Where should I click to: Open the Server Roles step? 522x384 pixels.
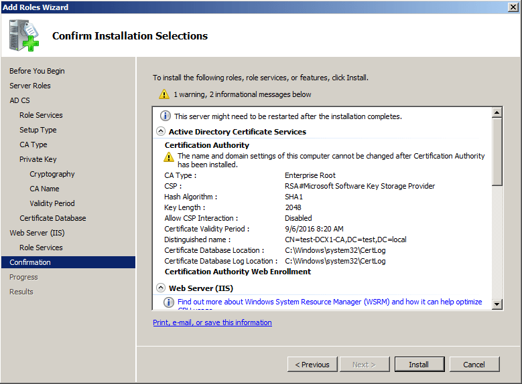[x=30, y=86]
